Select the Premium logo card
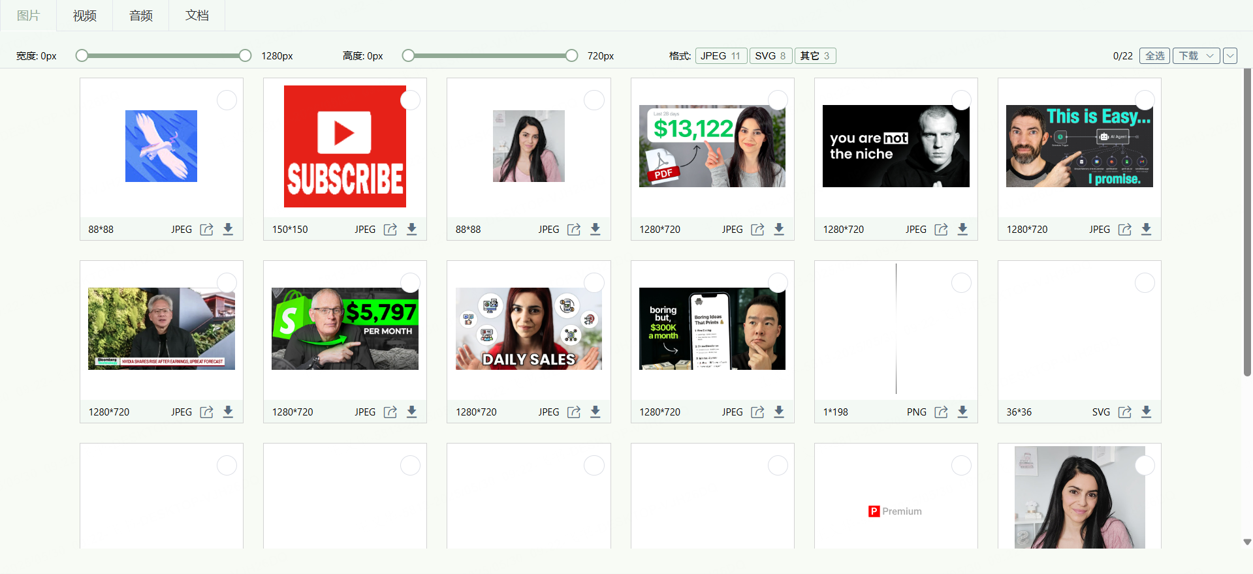 (961, 466)
